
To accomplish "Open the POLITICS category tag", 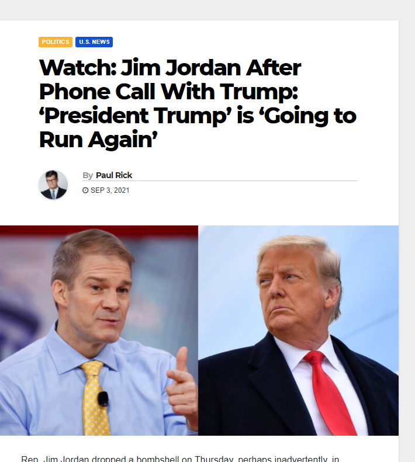I will click(56, 42).
